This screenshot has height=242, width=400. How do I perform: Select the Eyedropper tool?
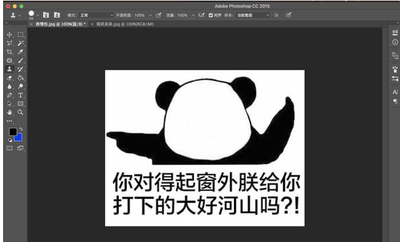[x=21, y=52]
